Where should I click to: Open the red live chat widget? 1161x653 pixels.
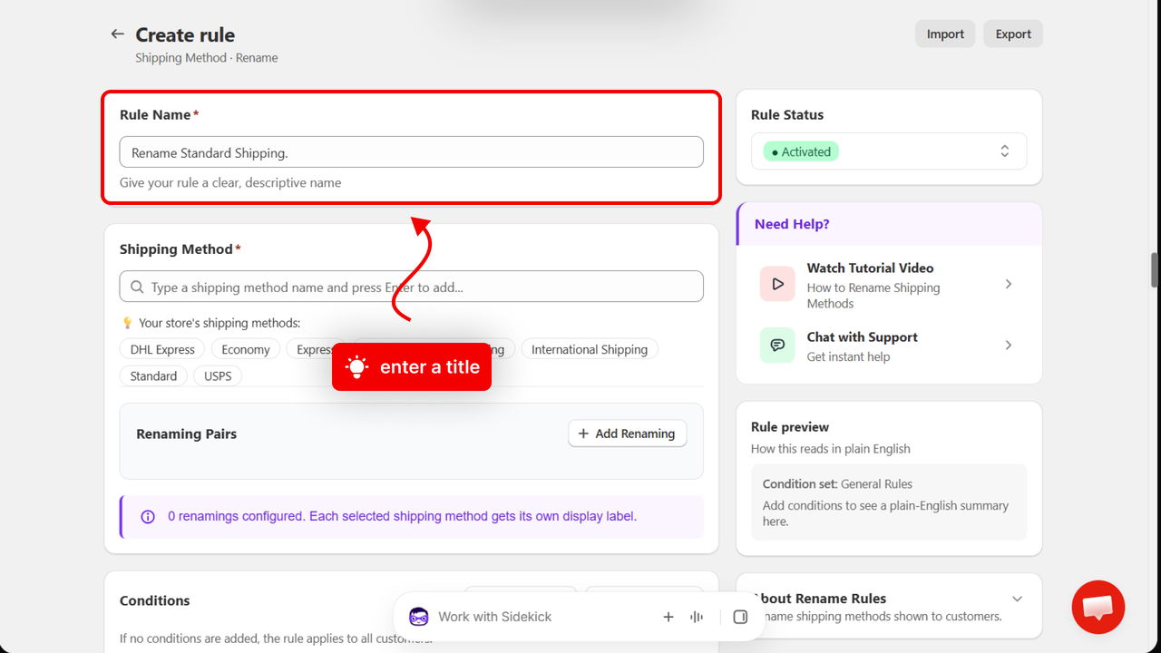(x=1098, y=607)
